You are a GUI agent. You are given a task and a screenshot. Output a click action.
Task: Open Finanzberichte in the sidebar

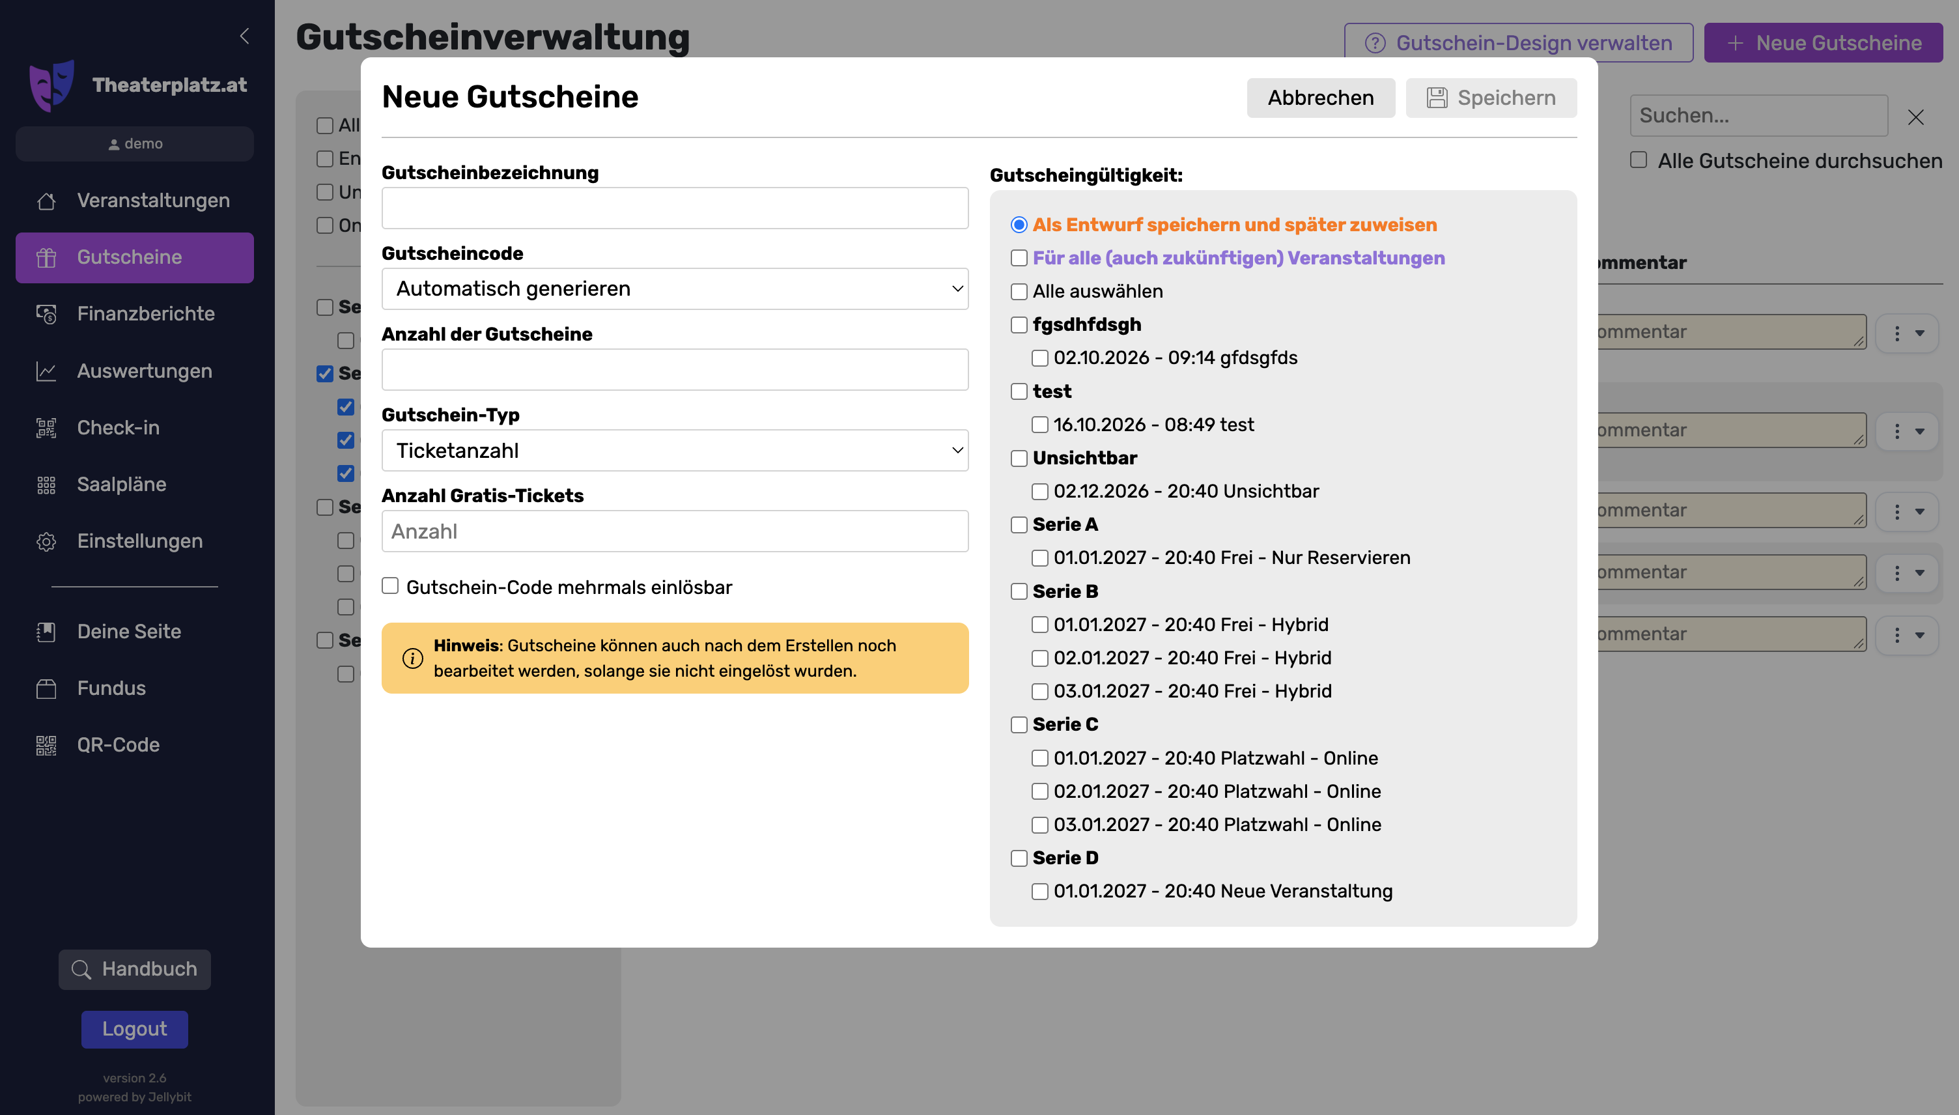pos(135,314)
